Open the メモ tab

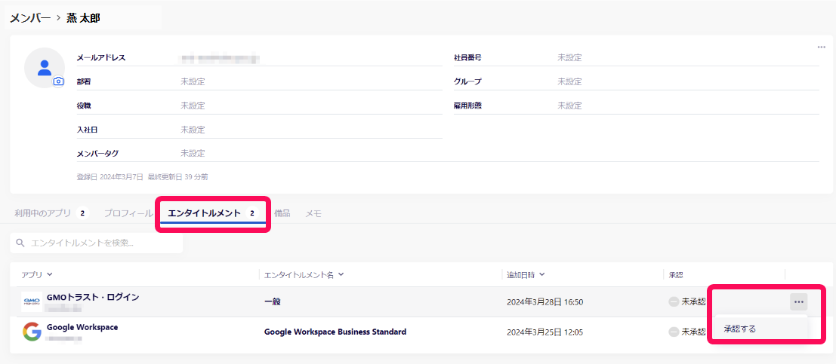313,213
